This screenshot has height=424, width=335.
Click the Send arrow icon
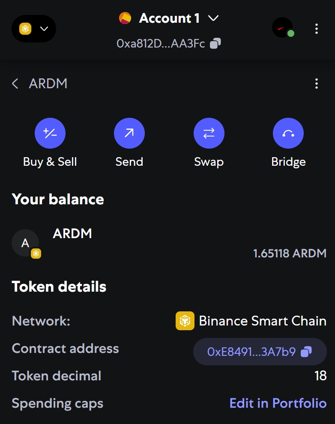point(129,134)
